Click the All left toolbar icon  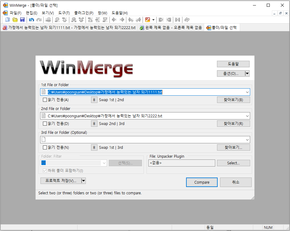click(169, 20)
